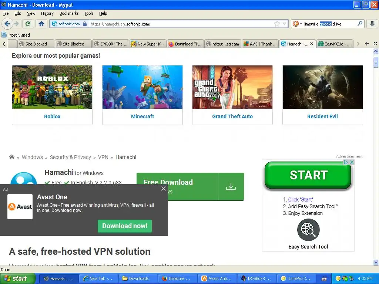The image size is (379, 284).
Task: Go to VPN breadcrumb link
Action: click(x=103, y=157)
